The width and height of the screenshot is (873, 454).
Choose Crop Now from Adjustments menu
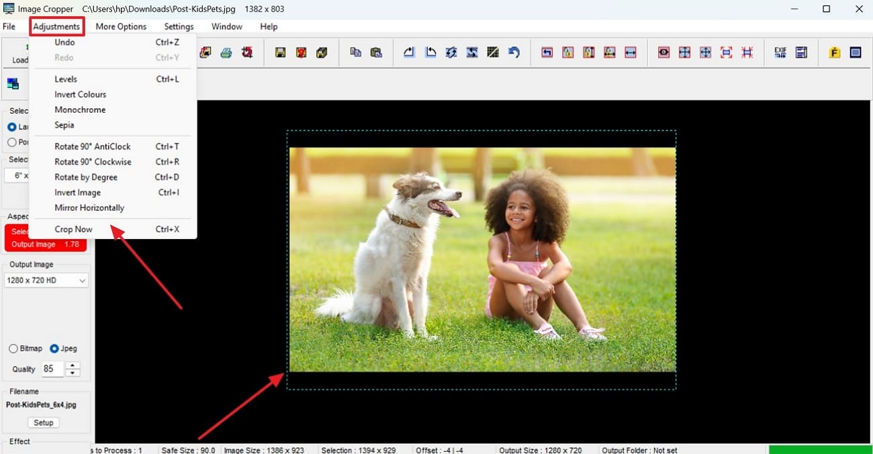click(113, 229)
